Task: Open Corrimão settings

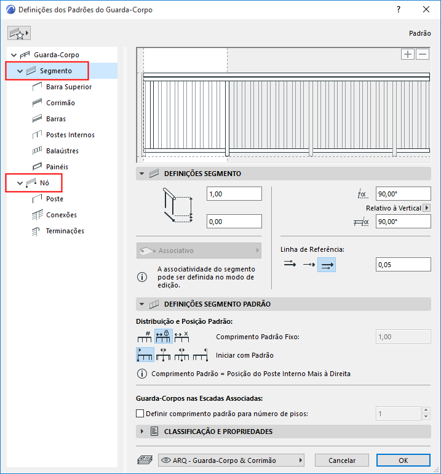Action: point(60,103)
